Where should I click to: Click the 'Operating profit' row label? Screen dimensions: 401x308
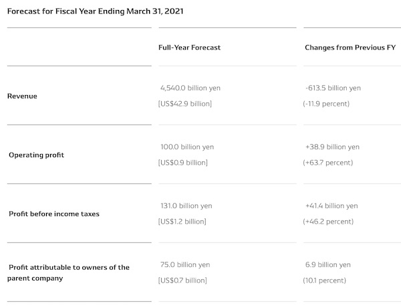[x=37, y=155]
